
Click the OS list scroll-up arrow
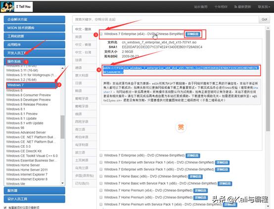(62, 68)
